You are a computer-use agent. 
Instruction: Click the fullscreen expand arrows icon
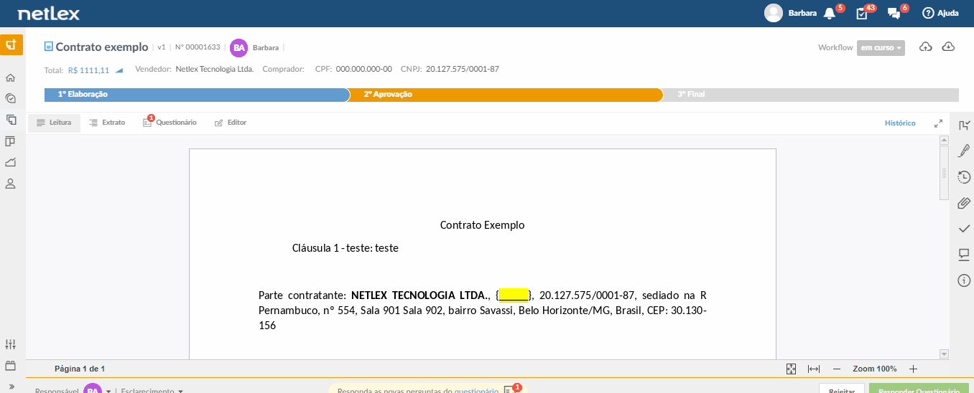tap(938, 123)
